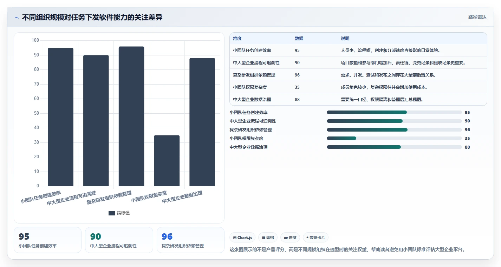Viewport: 501px width, 267px height.
Task: Click the 小团队权限复杂度 cell in the table
Action: click(250, 87)
